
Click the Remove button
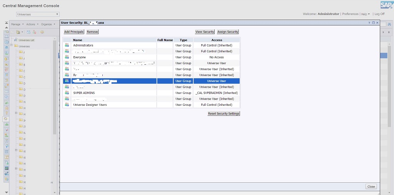92,32
